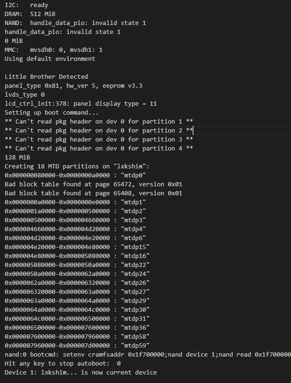
Task: Click "Setting up boot command..." line
Action: 52,113
